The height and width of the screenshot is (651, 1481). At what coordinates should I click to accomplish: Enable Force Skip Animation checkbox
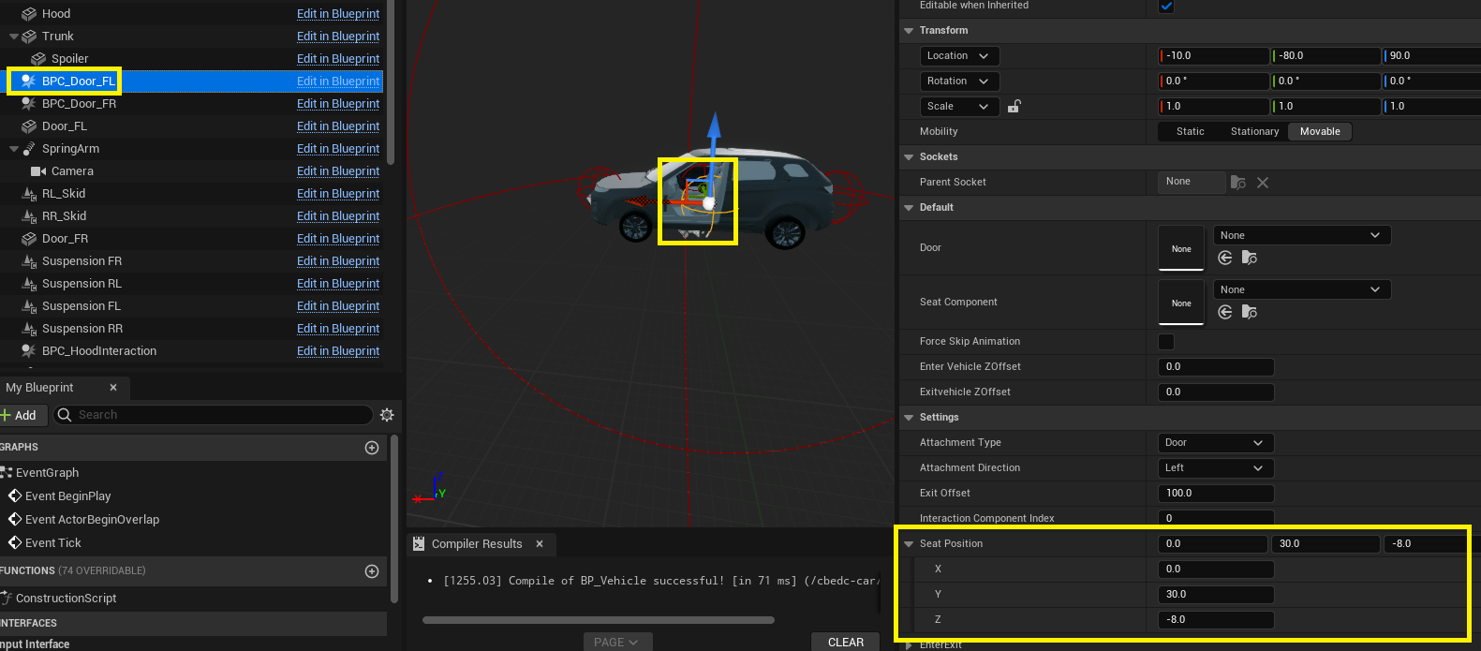click(x=1166, y=342)
